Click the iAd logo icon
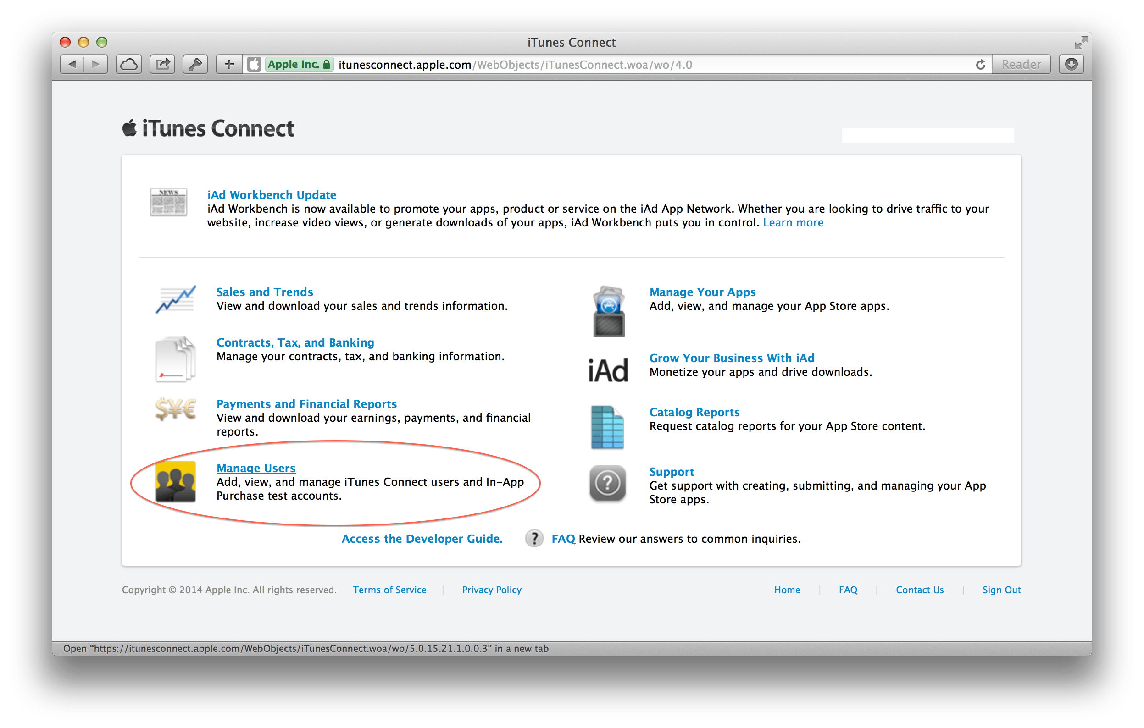Viewport: 1144px width, 728px height. [608, 370]
